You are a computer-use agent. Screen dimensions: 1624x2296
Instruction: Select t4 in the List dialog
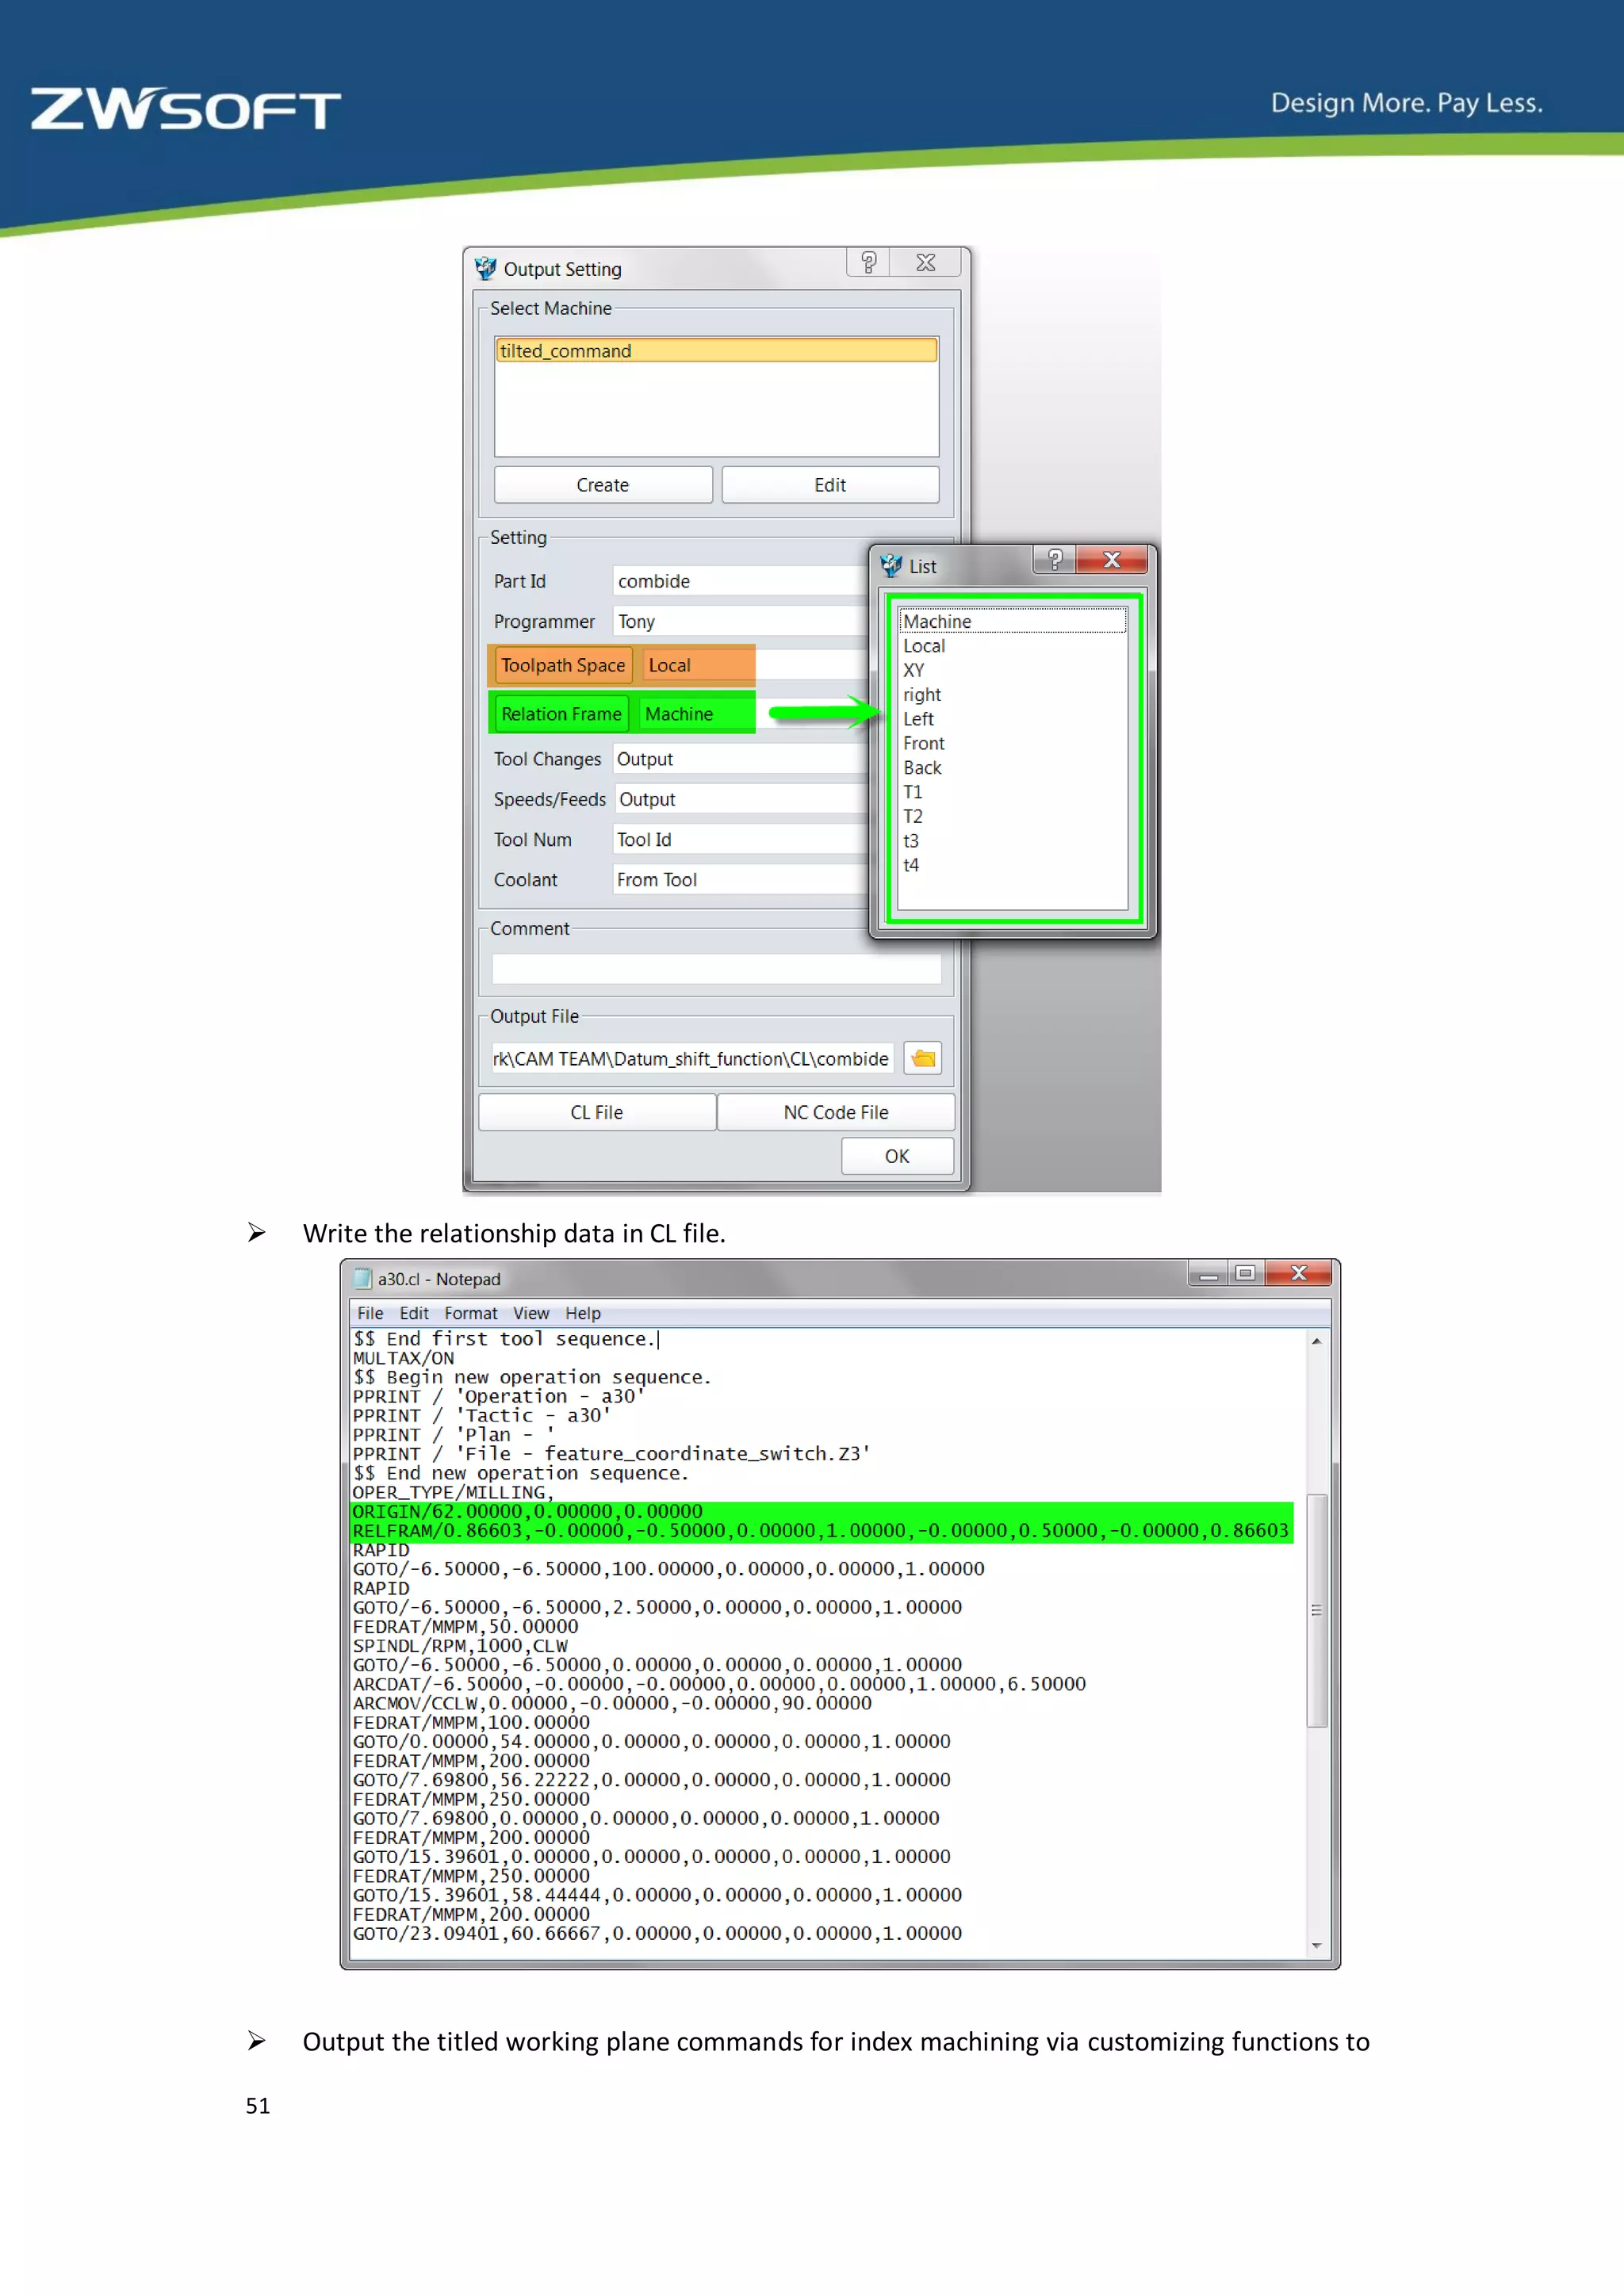[x=1012, y=865]
